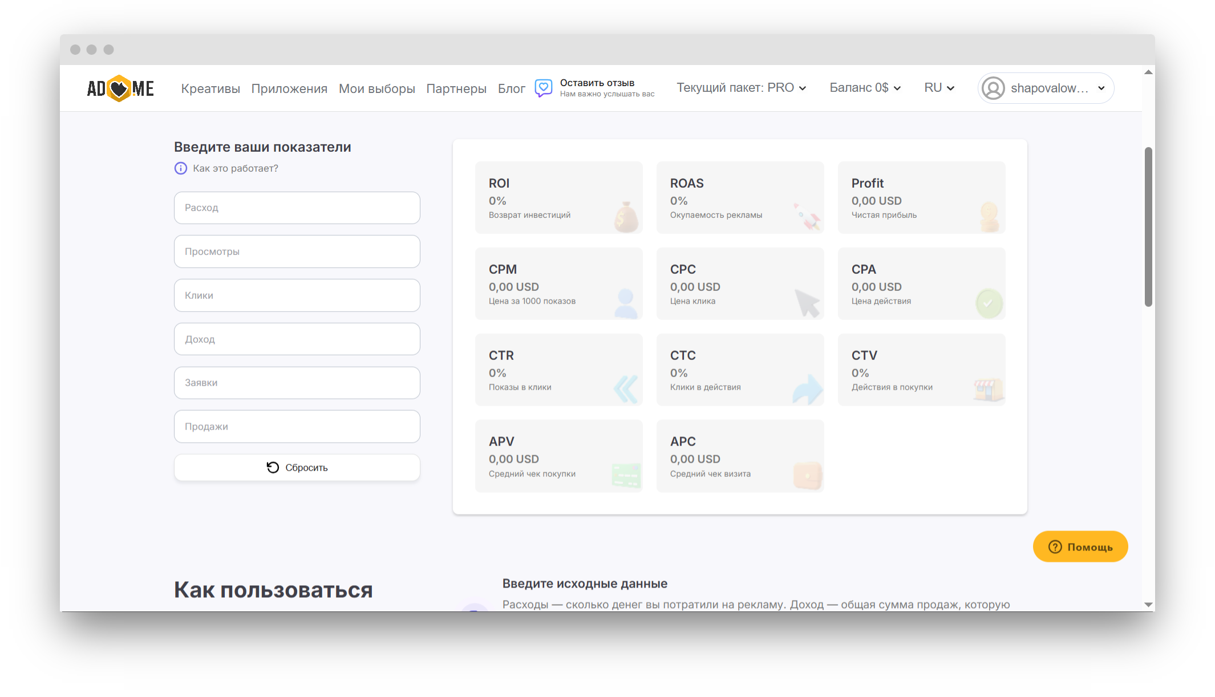Click the cursor icon on CPC card
Image resolution: width=1215 pixels, height=697 pixels.
[x=807, y=301]
